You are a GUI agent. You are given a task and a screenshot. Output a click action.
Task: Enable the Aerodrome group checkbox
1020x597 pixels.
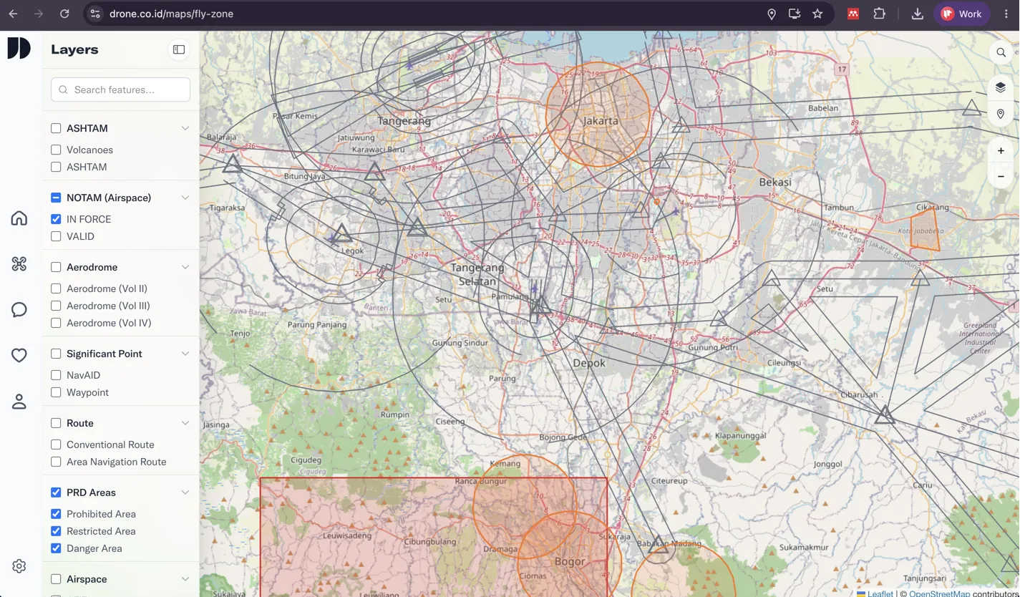[x=56, y=267]
